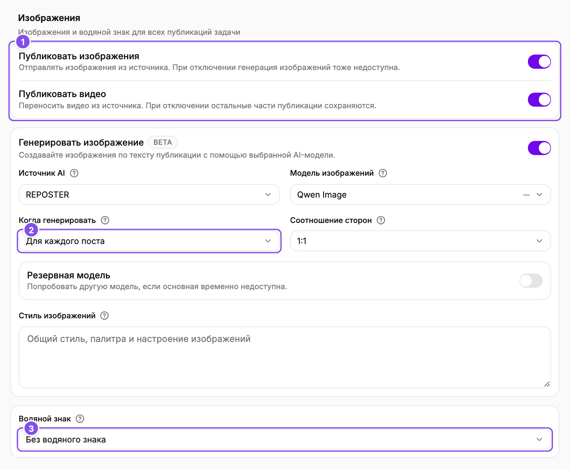Image resolution: width=571 pixels, height=470 pixels.
Task: Turn off the Публиковать изображения switch
Action: [x=539, y=62]
